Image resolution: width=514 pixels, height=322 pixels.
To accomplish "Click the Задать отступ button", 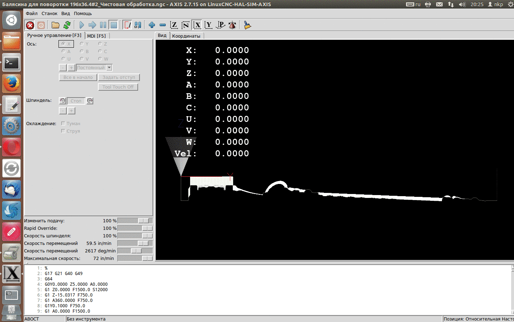I will pyautogui.click(x=119, y=77).
